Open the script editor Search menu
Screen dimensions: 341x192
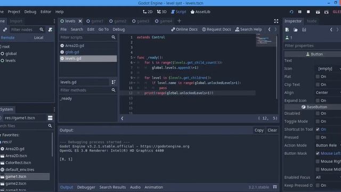[x=77, y=29]
